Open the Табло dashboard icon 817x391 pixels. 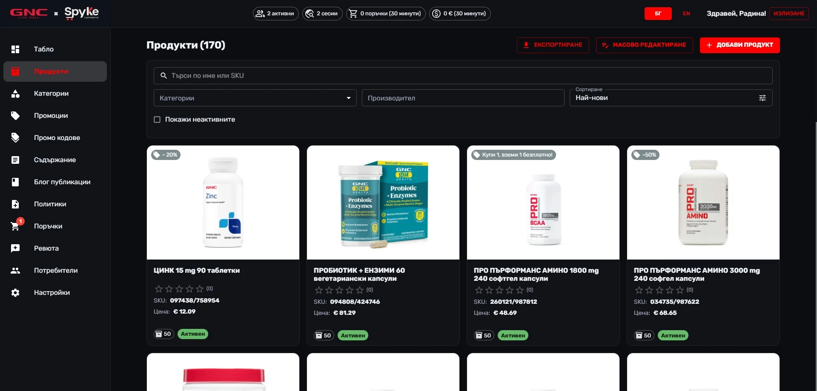(15, 49)
